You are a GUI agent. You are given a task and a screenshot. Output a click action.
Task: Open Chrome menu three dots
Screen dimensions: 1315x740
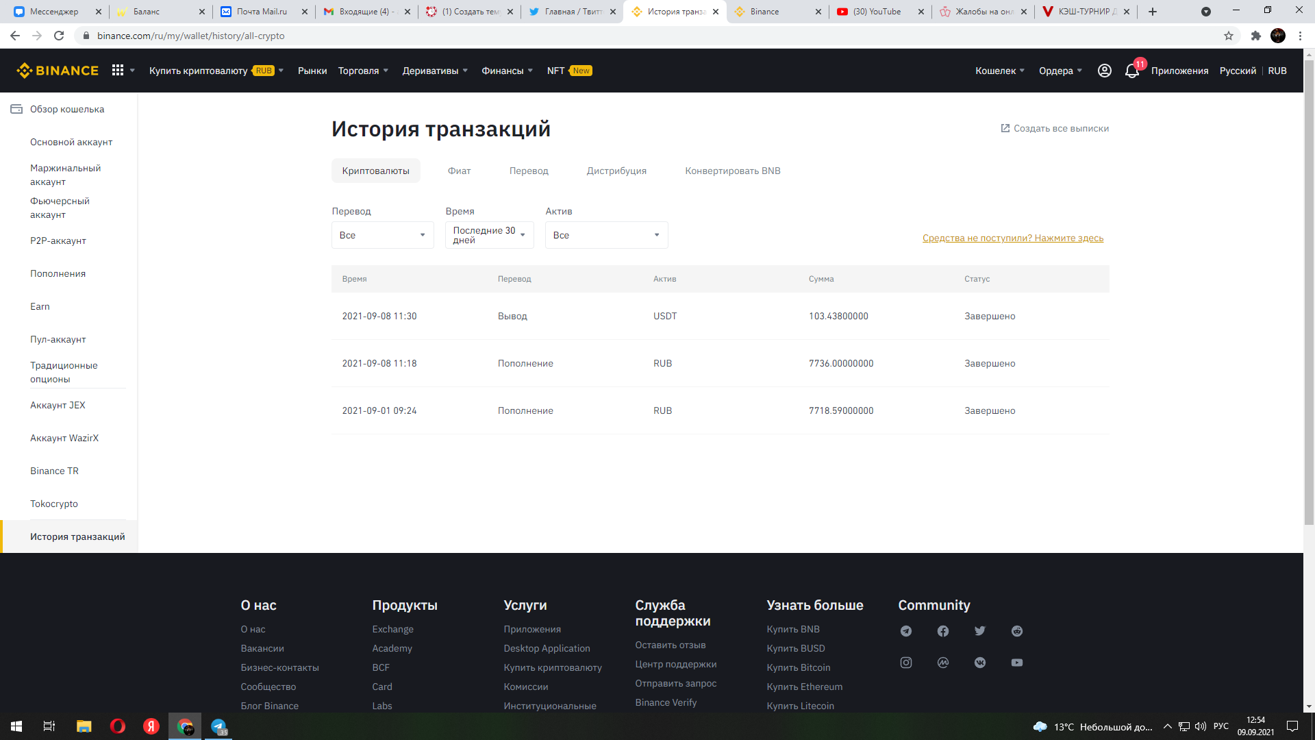(x=1300, y=36)
